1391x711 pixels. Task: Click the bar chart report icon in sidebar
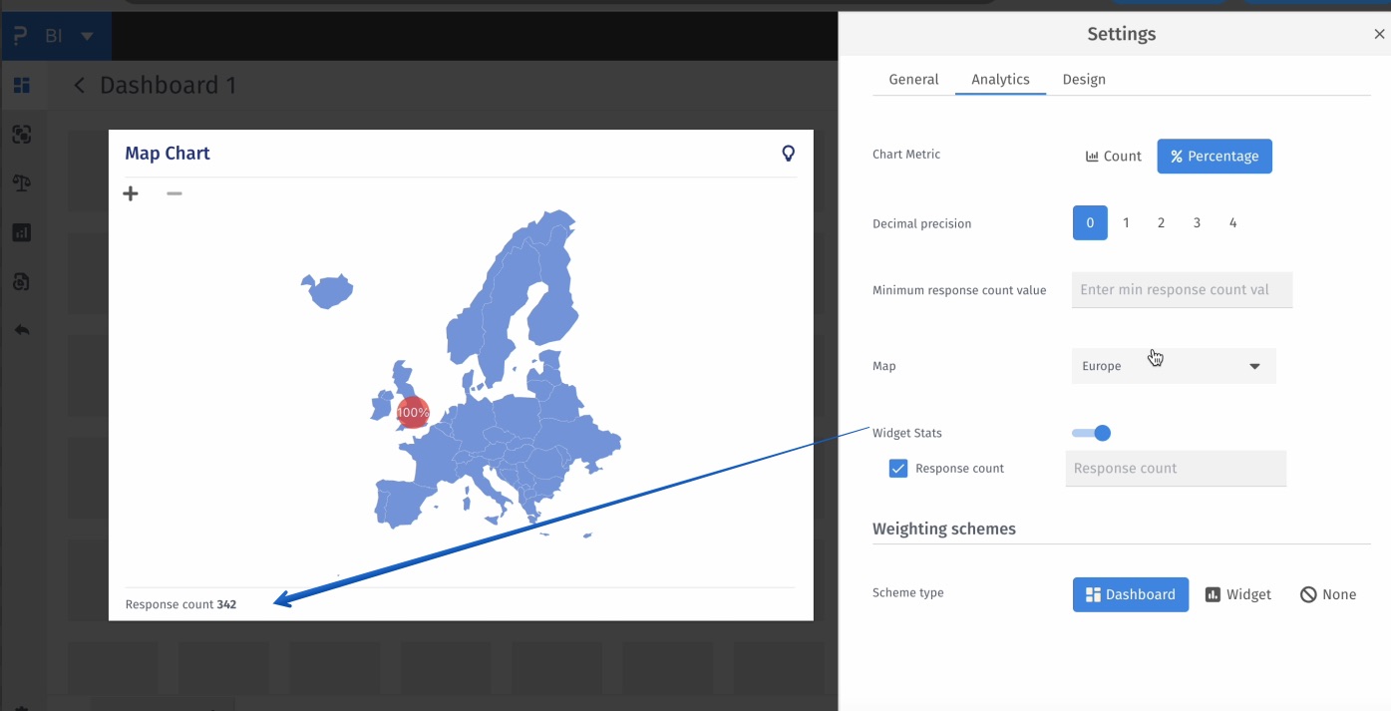(22, 232)
